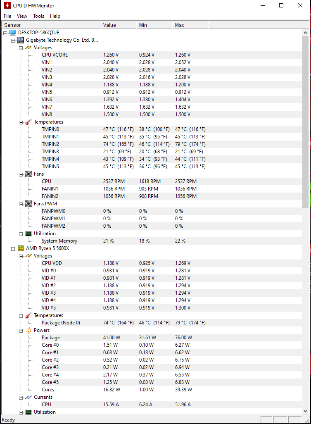311x424 pixels.
Task: Click the DESKTOP-586QTUF computer icon
Action: pos(13,33)
